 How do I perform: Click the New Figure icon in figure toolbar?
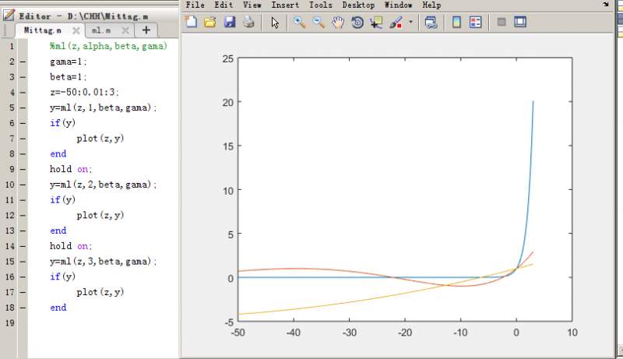coord(191,22)
